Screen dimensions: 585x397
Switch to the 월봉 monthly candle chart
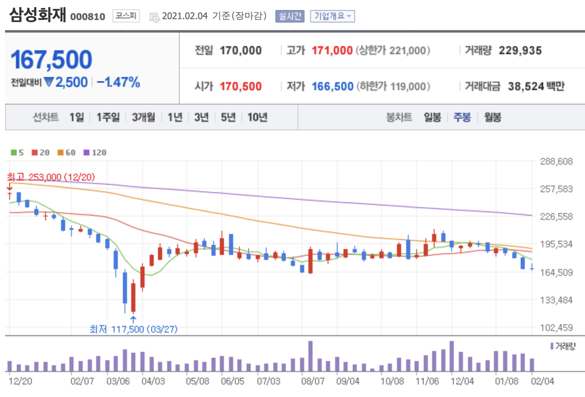493,117
